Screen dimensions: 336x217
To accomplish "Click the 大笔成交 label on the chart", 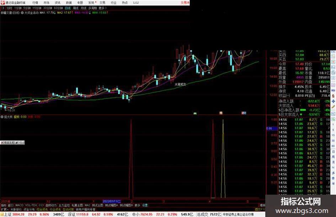I will [x=180, y=84].
